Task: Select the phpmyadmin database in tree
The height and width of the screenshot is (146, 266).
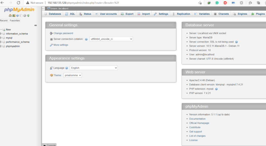Action: pyautogui.click(x=13, y=46)
